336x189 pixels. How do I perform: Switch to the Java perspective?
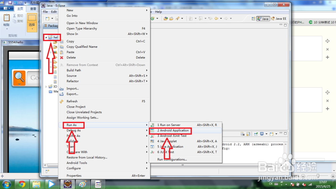263,18
